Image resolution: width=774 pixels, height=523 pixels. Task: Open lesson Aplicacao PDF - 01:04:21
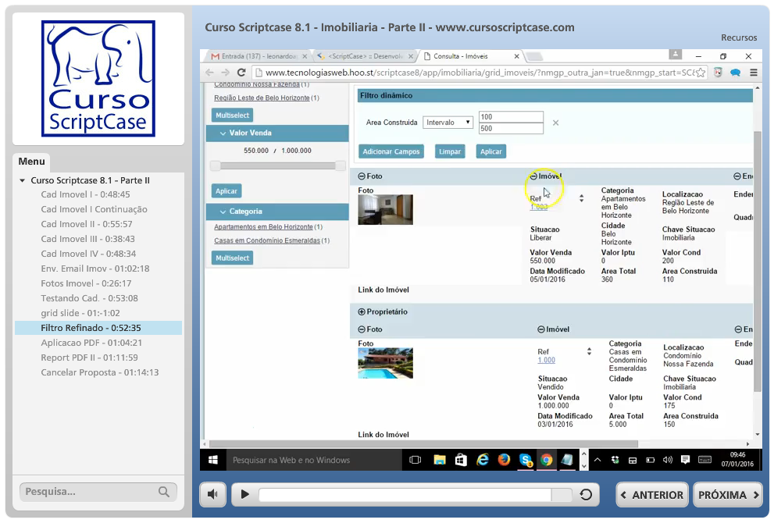pyautogui.click(x=91, y=343)
